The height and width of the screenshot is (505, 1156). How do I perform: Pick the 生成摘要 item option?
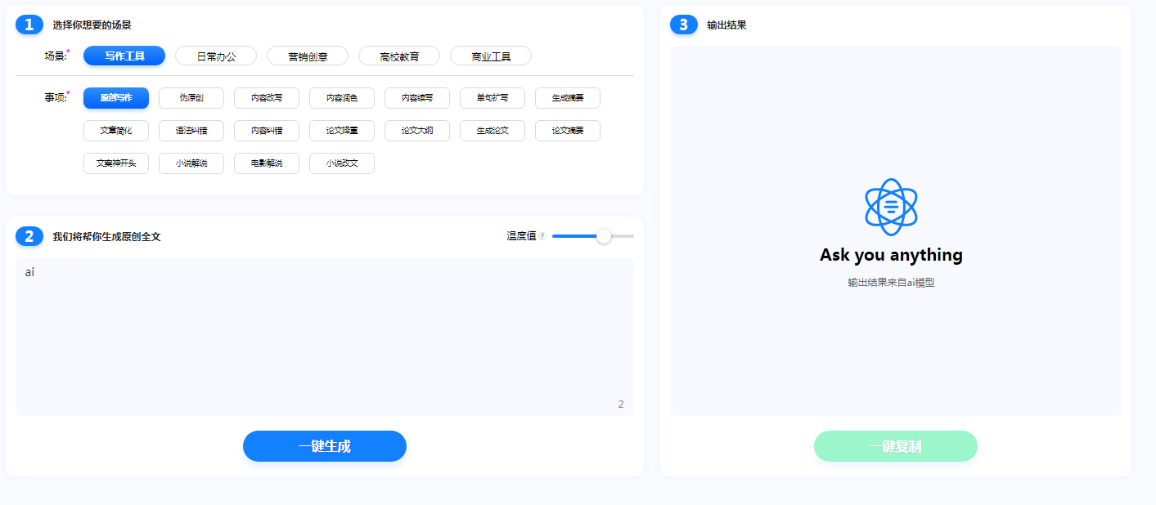tap(568, 98)
